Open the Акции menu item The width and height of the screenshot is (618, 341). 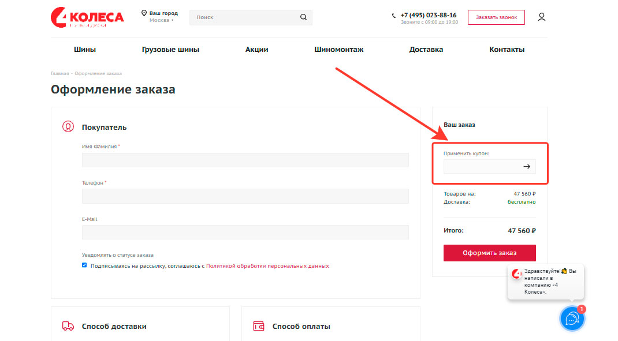(x=256, y=49)
